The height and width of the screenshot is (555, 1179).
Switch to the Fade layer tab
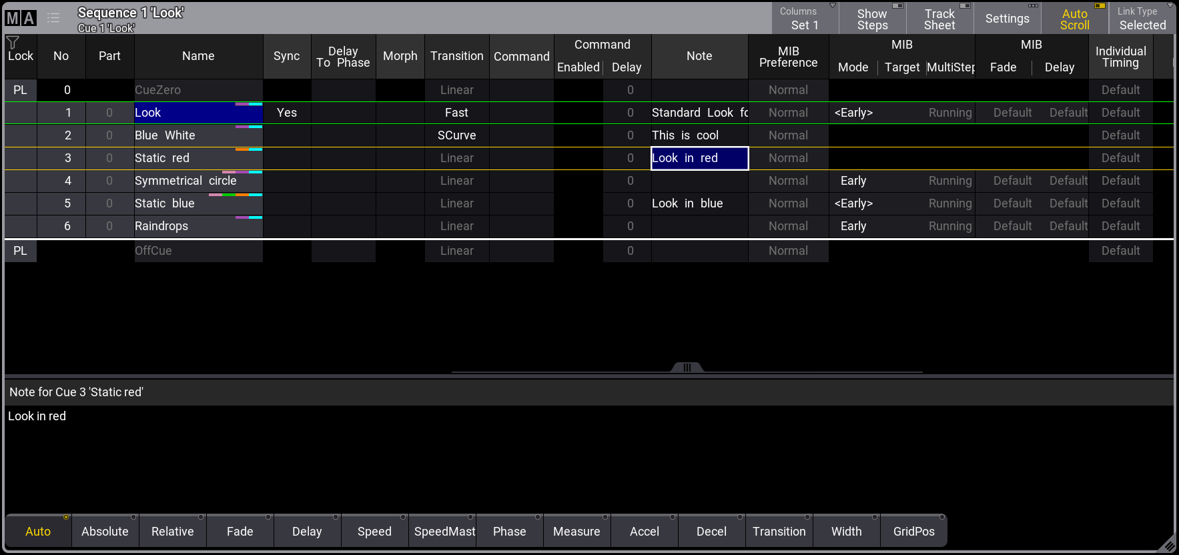point(240,531)
